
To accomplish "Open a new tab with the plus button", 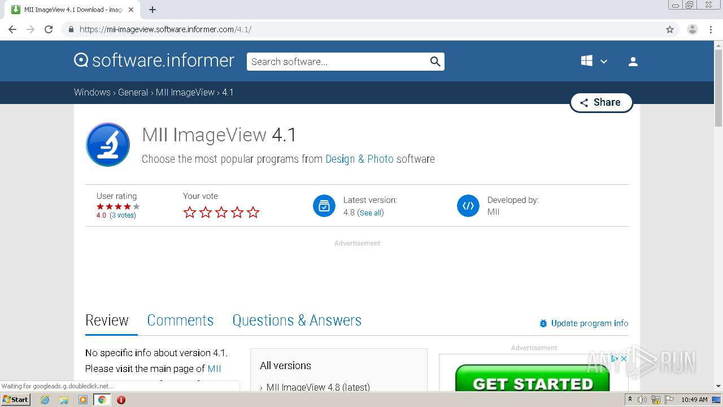I will 153,10.
